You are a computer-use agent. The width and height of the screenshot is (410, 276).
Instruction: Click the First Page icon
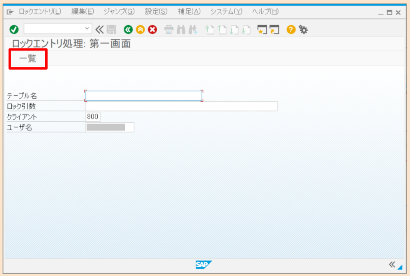[209, 30]
